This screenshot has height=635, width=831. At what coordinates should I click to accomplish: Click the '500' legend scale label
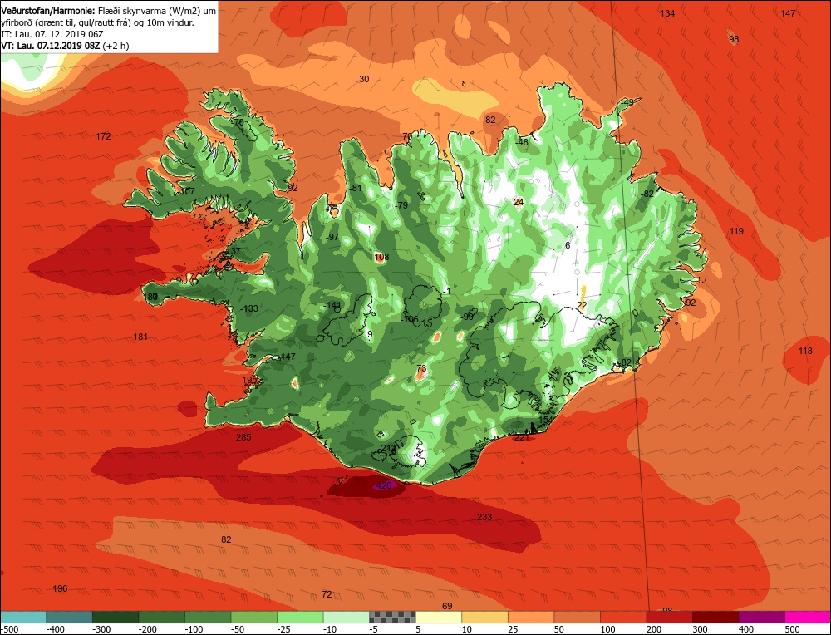(792, 629)
